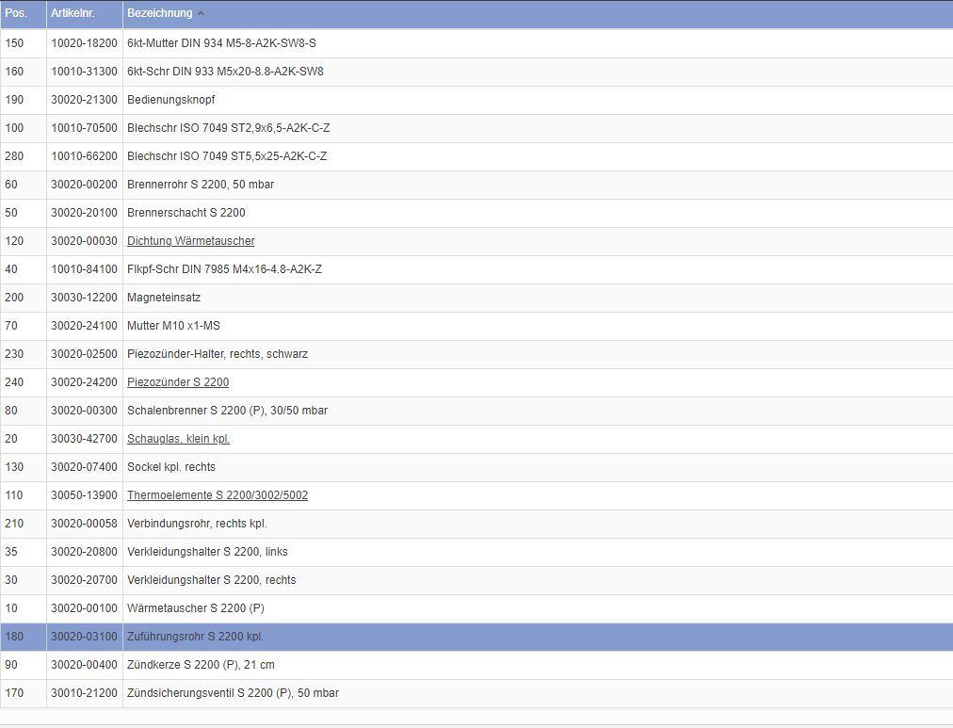
Task: Open the Thermoelemente S 2200/3002/5002 link
Action: click(x=218, y=495)
